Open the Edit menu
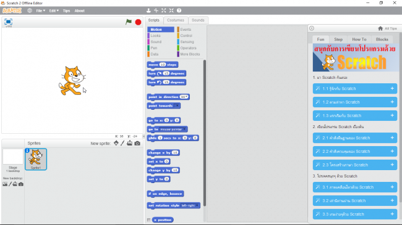402x225 pixels. 54,10
